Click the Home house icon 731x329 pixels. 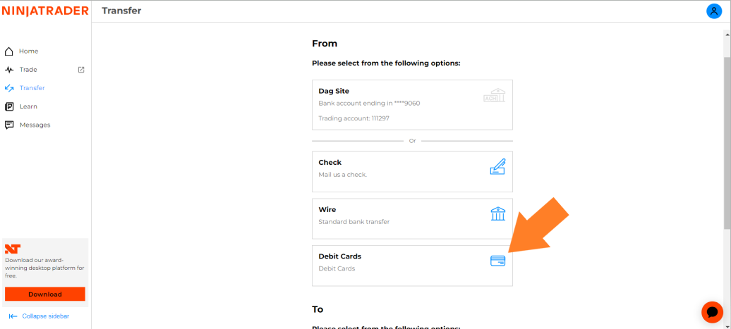click(x=9, y=51)
